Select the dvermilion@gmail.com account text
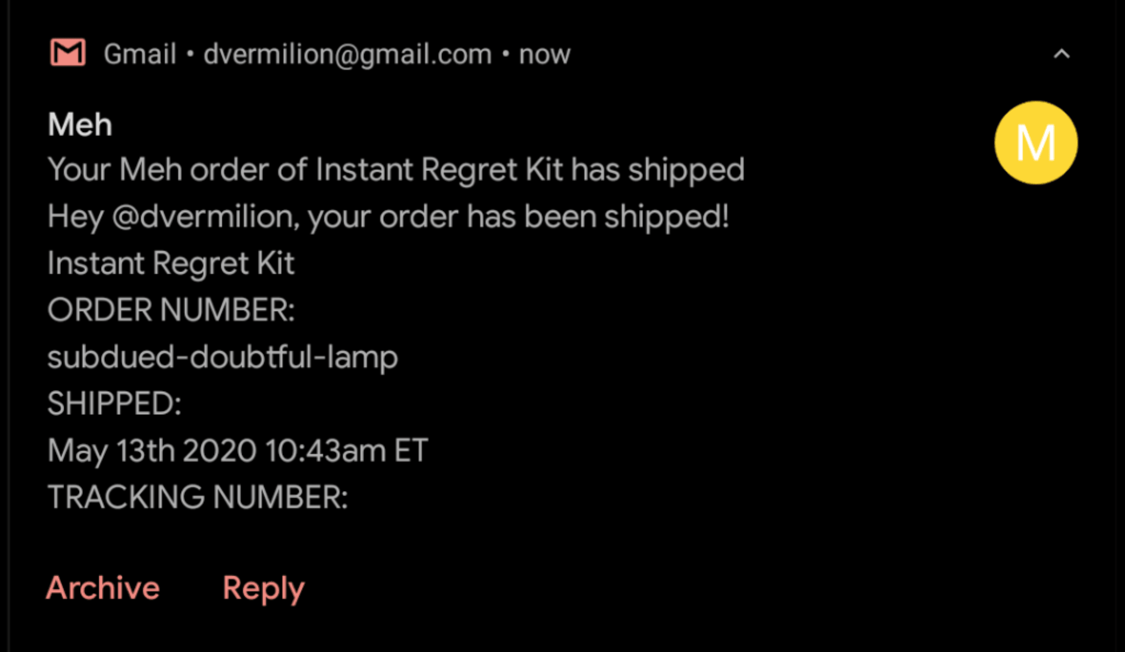Image resolution: width=1125 pixels, height=652 pixels. [347, 54]
